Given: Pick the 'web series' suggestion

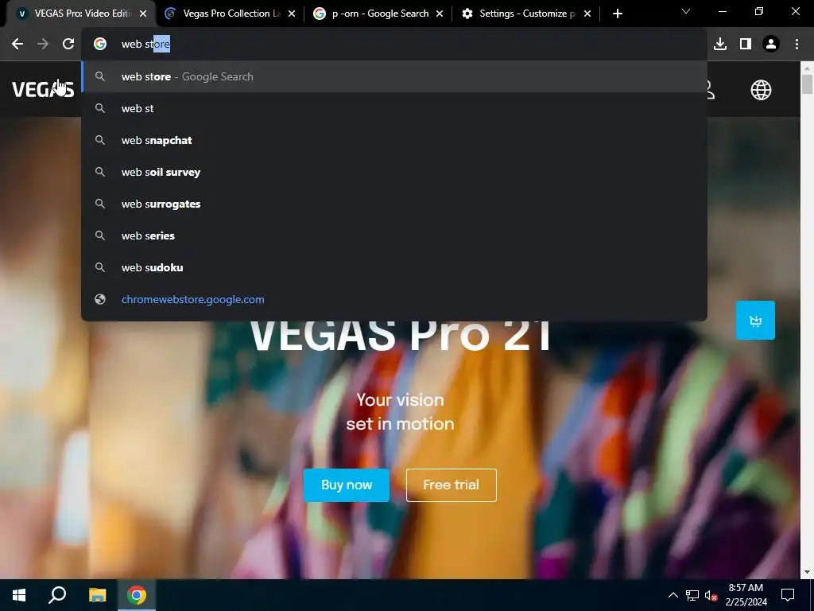Looking at the screenshot, I should (394, 235).
